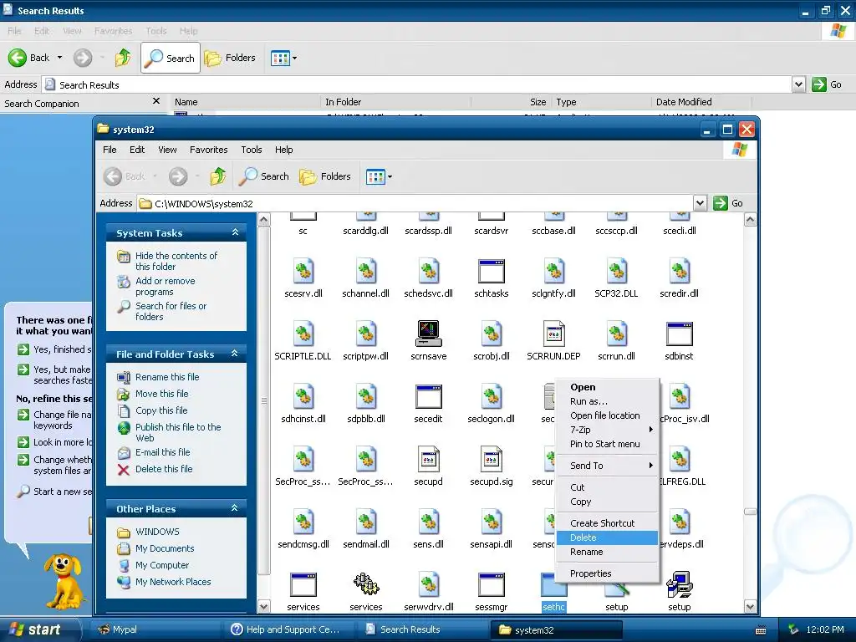Expand the 7-Zip submenu
The image size is (856, 642).
point(607,430)
